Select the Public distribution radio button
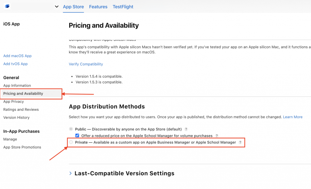 71,129
